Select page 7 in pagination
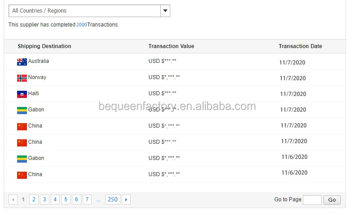The width and height of the screenshot is (354, 213). (87, 200)
